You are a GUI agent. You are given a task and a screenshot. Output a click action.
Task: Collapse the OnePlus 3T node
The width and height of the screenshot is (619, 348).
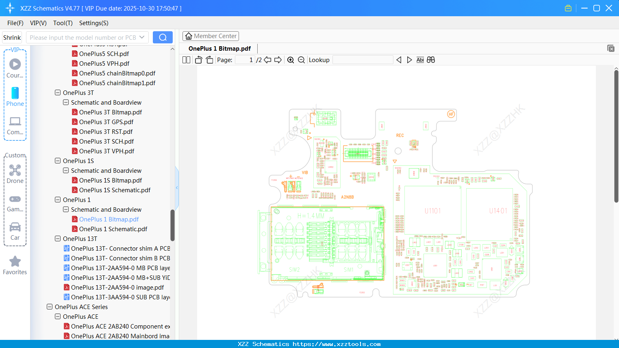58,92
